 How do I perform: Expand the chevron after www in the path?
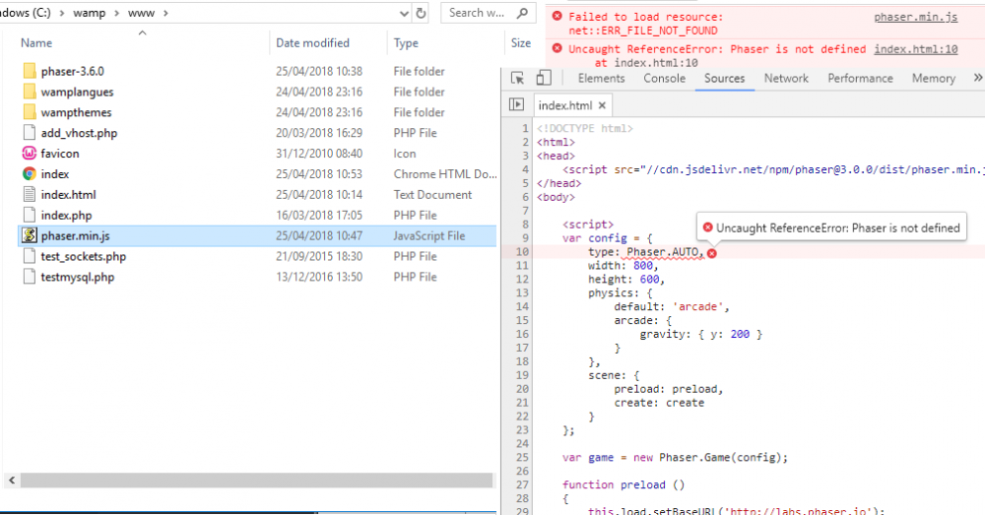coord(165,13)
